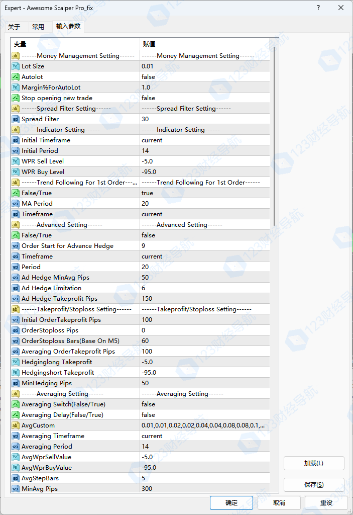353x515 pixels.
Task: Select the AvgWprSellValue row
Action: [141, 457]
